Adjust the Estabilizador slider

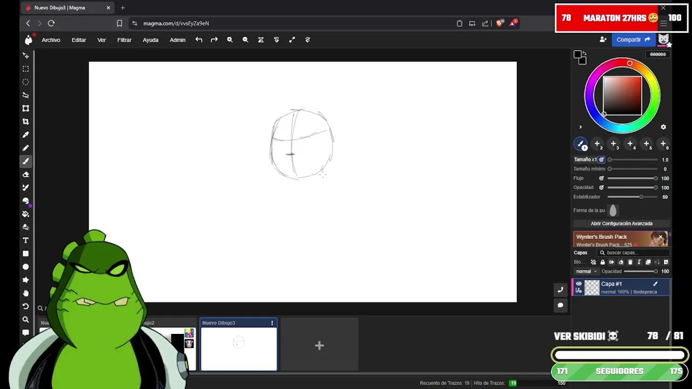click(x=633, y=197)
